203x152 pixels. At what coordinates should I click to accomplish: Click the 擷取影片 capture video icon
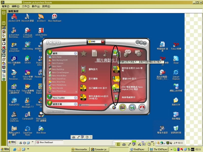click(x=83, y=69)
